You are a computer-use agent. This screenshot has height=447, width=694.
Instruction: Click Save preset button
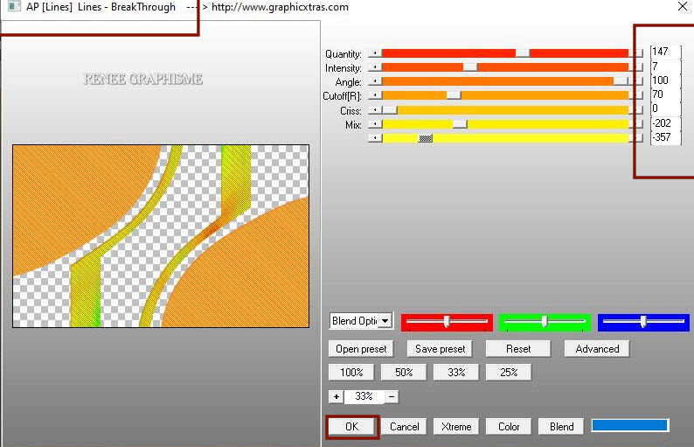pos(440,349)
